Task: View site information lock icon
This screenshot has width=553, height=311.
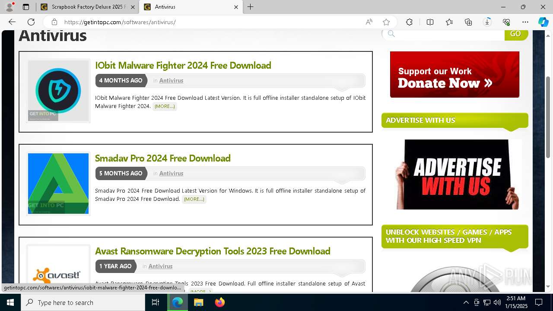Action: click(x=54, y=22)
